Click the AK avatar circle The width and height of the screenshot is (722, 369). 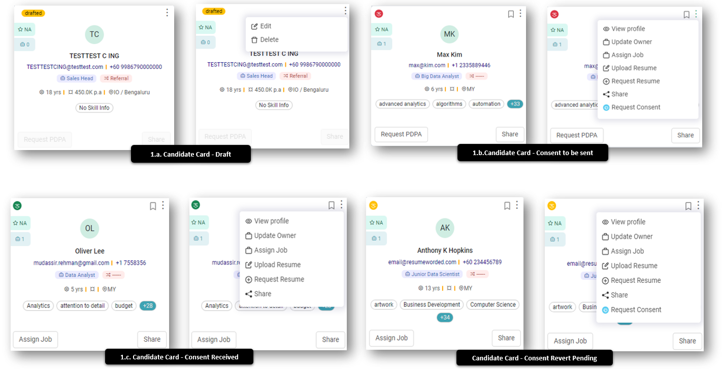pyautogui.click(x=445, y=228)
